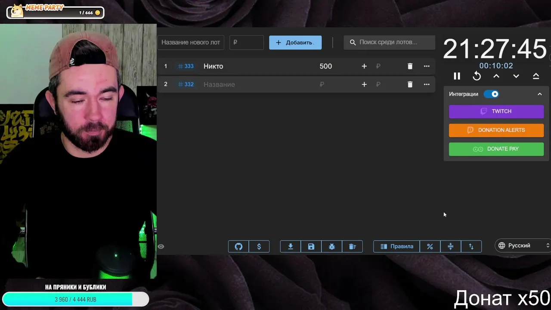551x310 pixels.
Task: Delete lot #332 with trash icon
Action: click(x=410, y=84)
